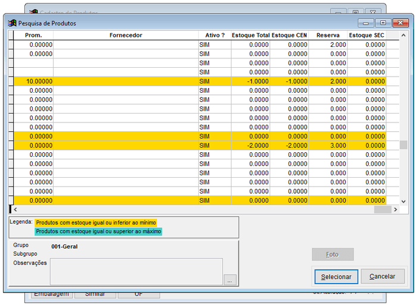The width and height of the screenshot is (416, 305).
Task: Click the 001-Geral group value
Action: [x=64, y=247]
